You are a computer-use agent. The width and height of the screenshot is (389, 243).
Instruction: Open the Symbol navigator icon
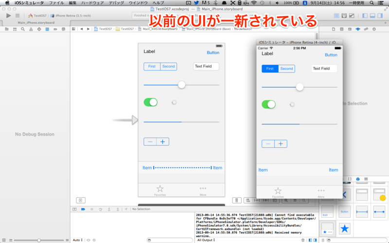point(15,29)
